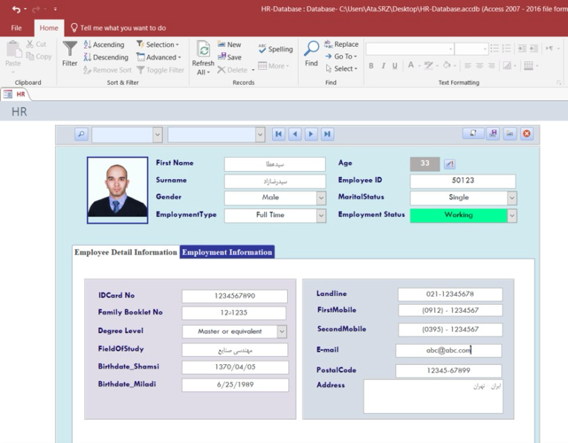Click the form's search magnifier button
This screenshot has width=568, height=443.
[x=81, y=135]
